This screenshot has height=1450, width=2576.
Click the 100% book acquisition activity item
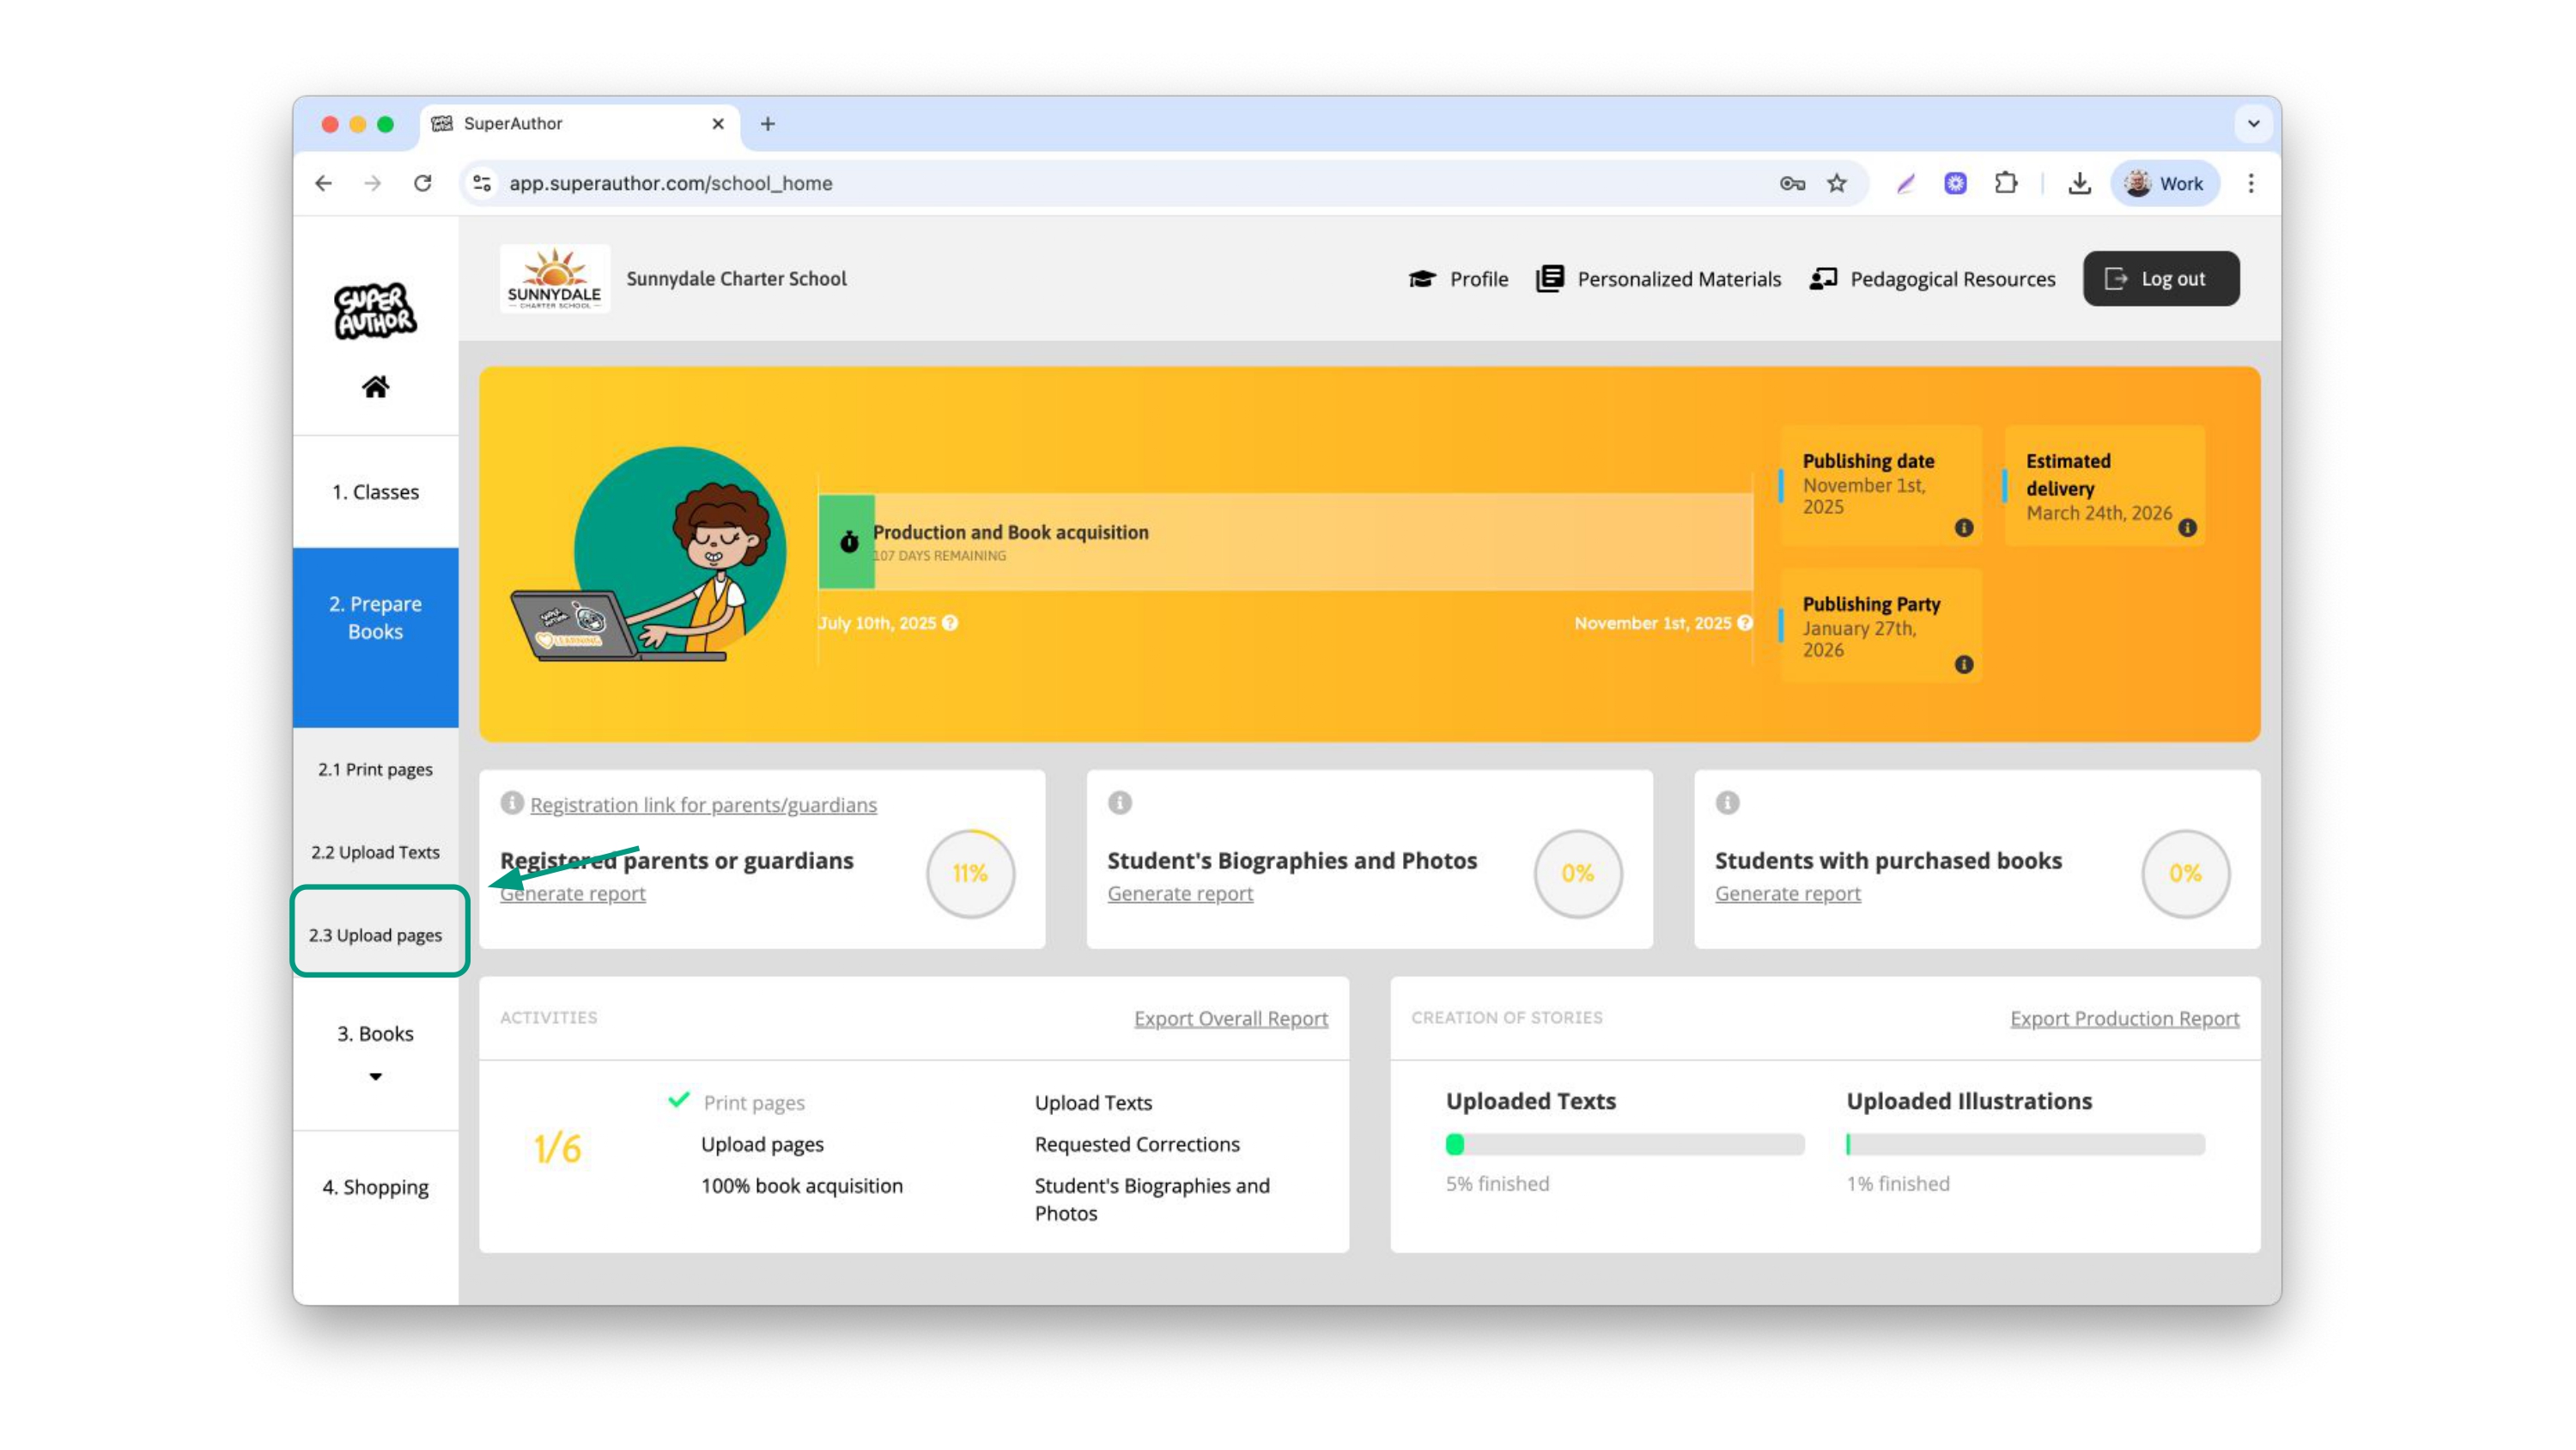[801, 1185]
